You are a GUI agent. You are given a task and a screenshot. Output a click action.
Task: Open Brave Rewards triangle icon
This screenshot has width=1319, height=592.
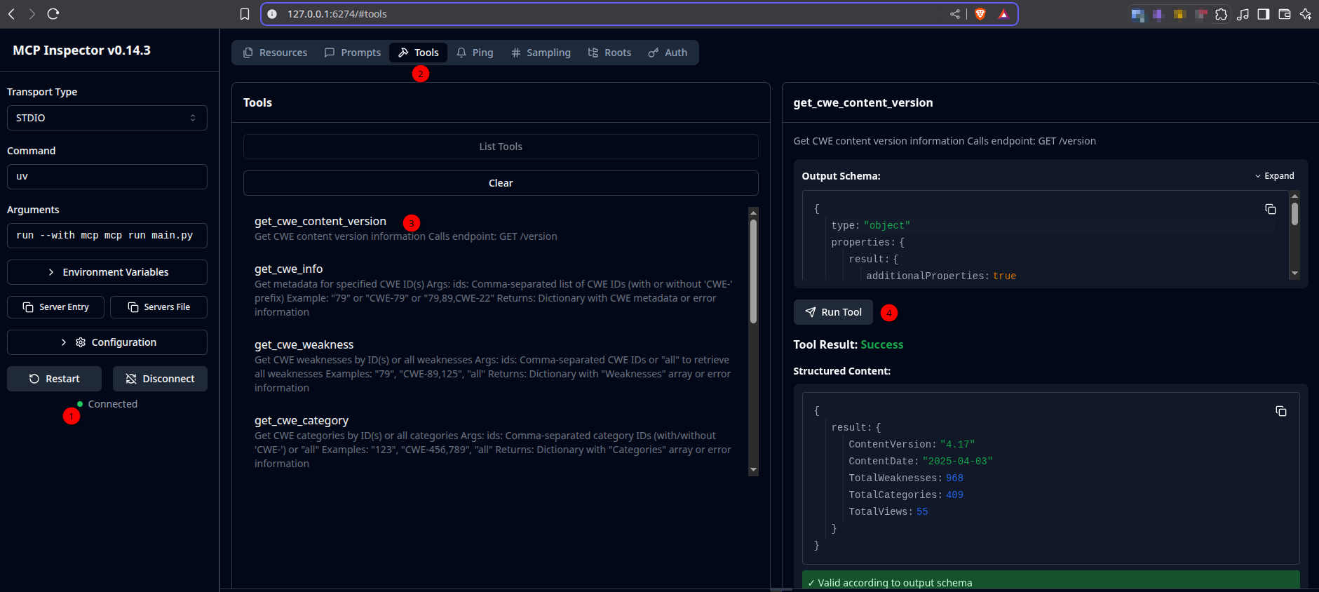[x=1003, y=14]
